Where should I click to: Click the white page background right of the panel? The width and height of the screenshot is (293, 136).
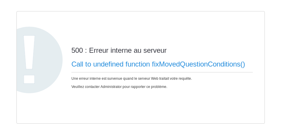279,67
